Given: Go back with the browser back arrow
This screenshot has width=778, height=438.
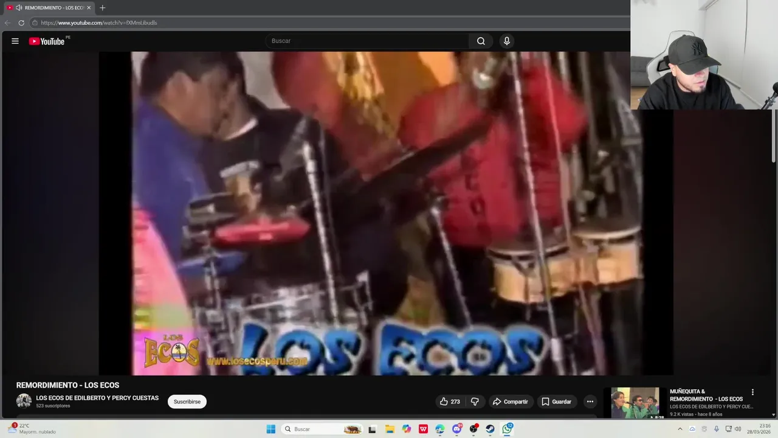Looking at the screenshot, I should coord(7,23).
